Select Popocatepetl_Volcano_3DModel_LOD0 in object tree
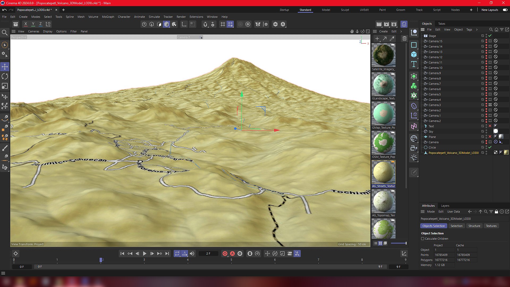The image size is (510, 287). (453, 153)
